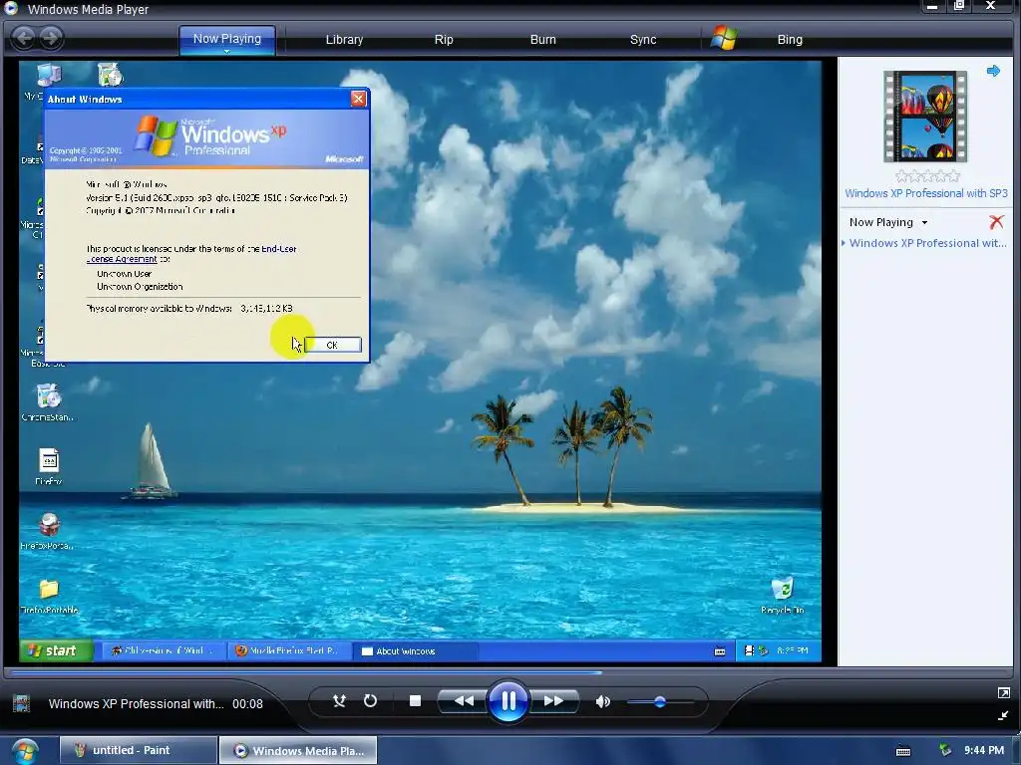This screenshot has height=765, width=1021.
Task: Click the on-screen keyboard tray icon
Action: click(x=903, y=751)
